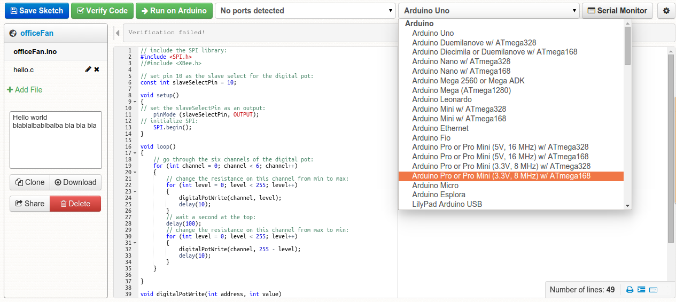Pick Arduino Esplora option
Viewport: 676px width, 302px height.
(511, 195)
